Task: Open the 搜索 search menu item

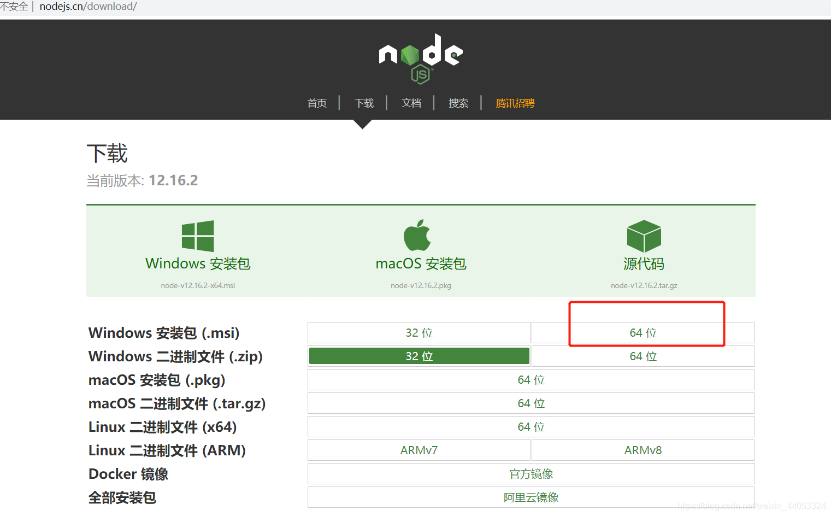Action: click(458, 103)
